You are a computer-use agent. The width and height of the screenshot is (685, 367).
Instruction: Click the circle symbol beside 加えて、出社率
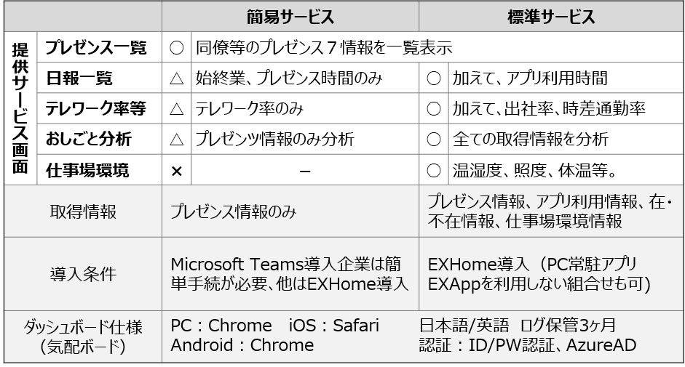tap(433, 109)
